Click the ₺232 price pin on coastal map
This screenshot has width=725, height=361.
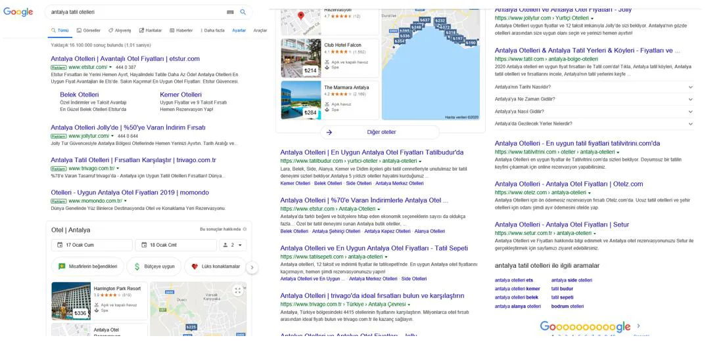(x=440, y=20)
